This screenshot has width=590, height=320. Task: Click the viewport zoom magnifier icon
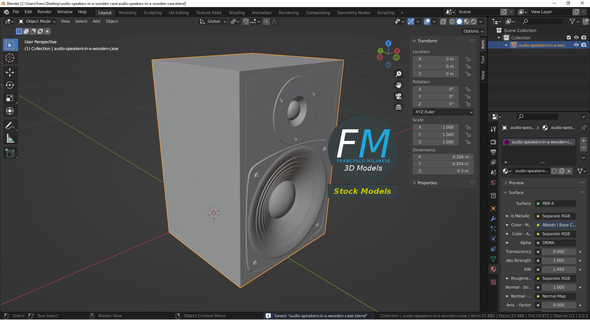[x=399, y=74]
